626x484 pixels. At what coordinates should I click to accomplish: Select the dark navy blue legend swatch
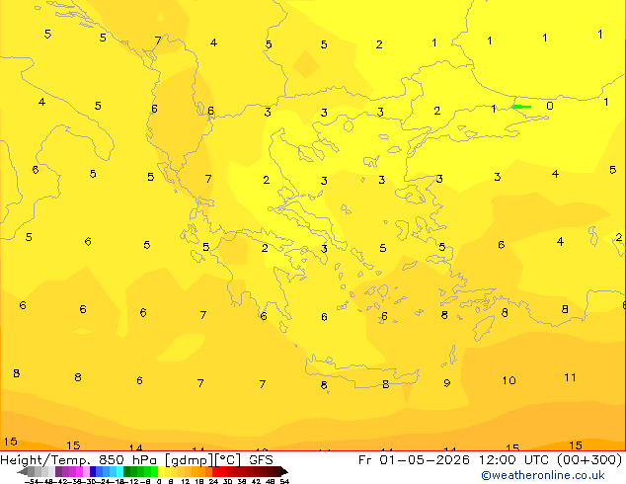coord(93,471)
